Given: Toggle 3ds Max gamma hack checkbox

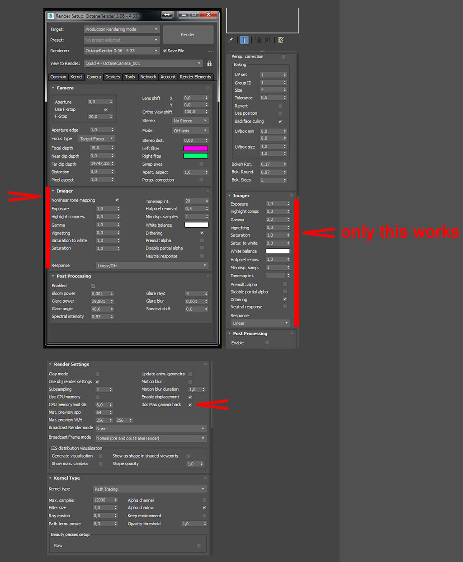Looking at the screenshot, I should tap(190, 404).
